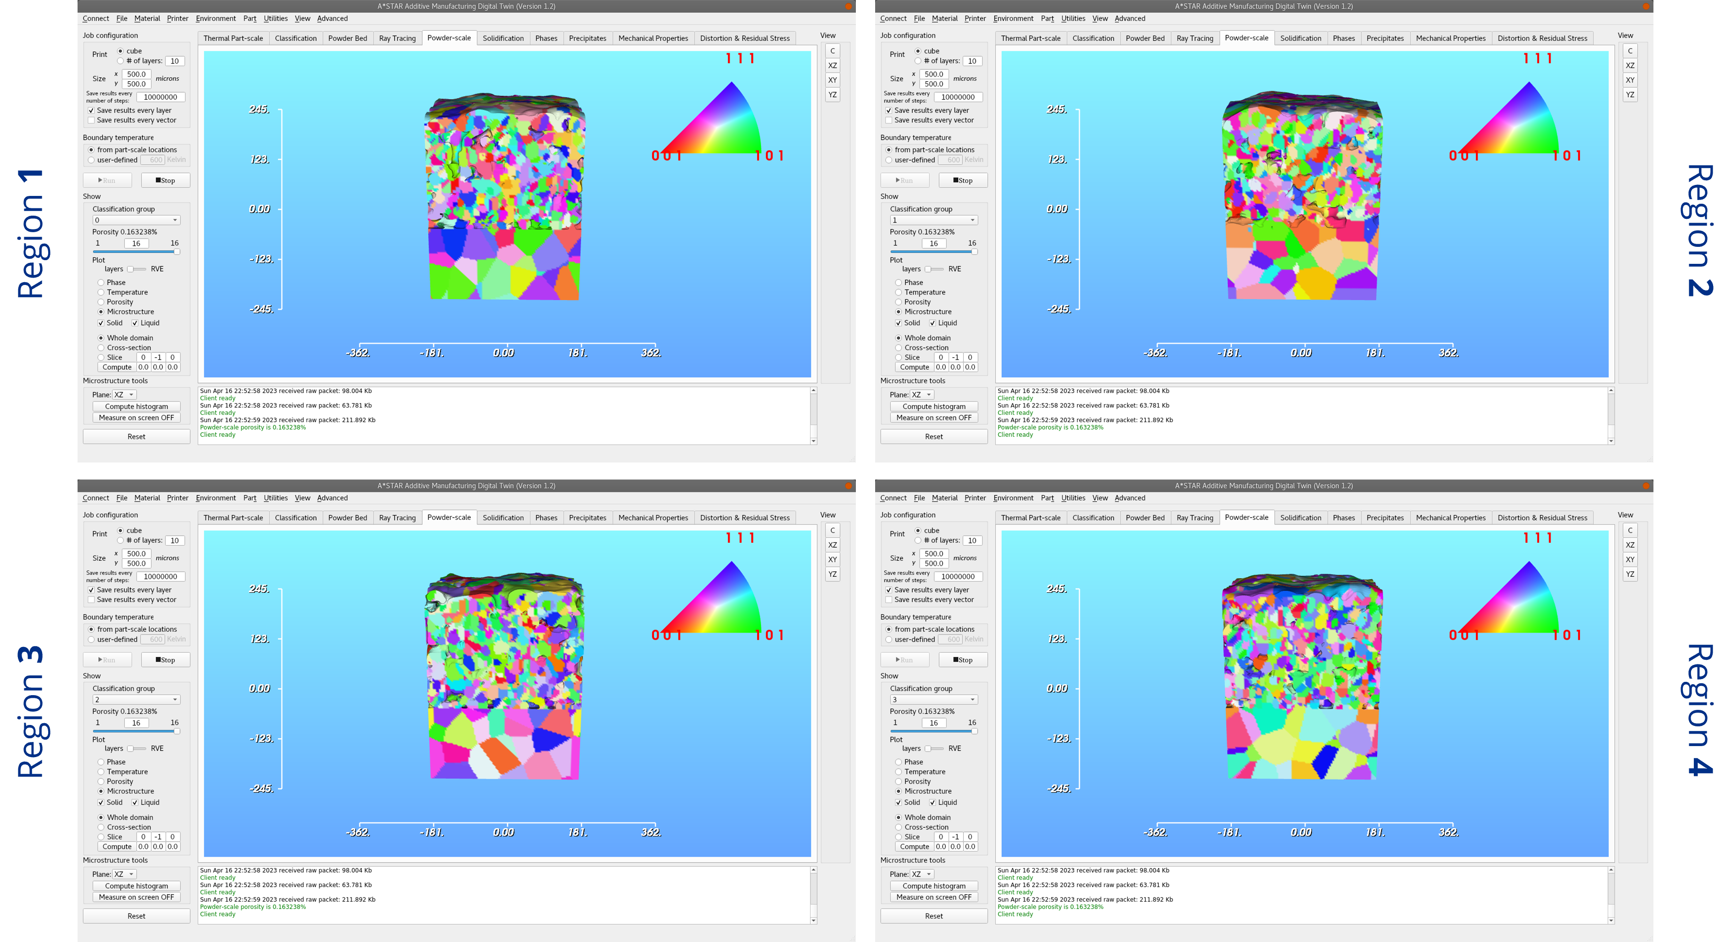1731x942 pixels.
Task: Open the Utilities menu in Region 4 window
Action: pyautogui.click(x=1073, y=499)
